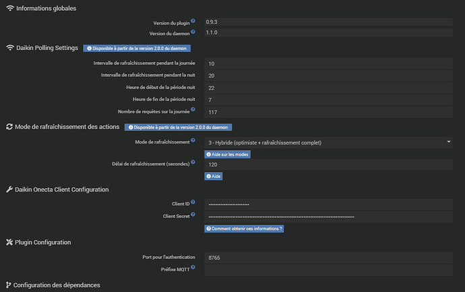This screenshot has width=465, height=292.
Task: Open the Mode de rafraîchissement dropdown
Action: pos(328,142)
